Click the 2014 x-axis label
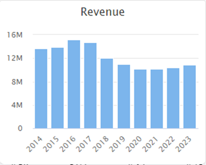 [35, 144]
